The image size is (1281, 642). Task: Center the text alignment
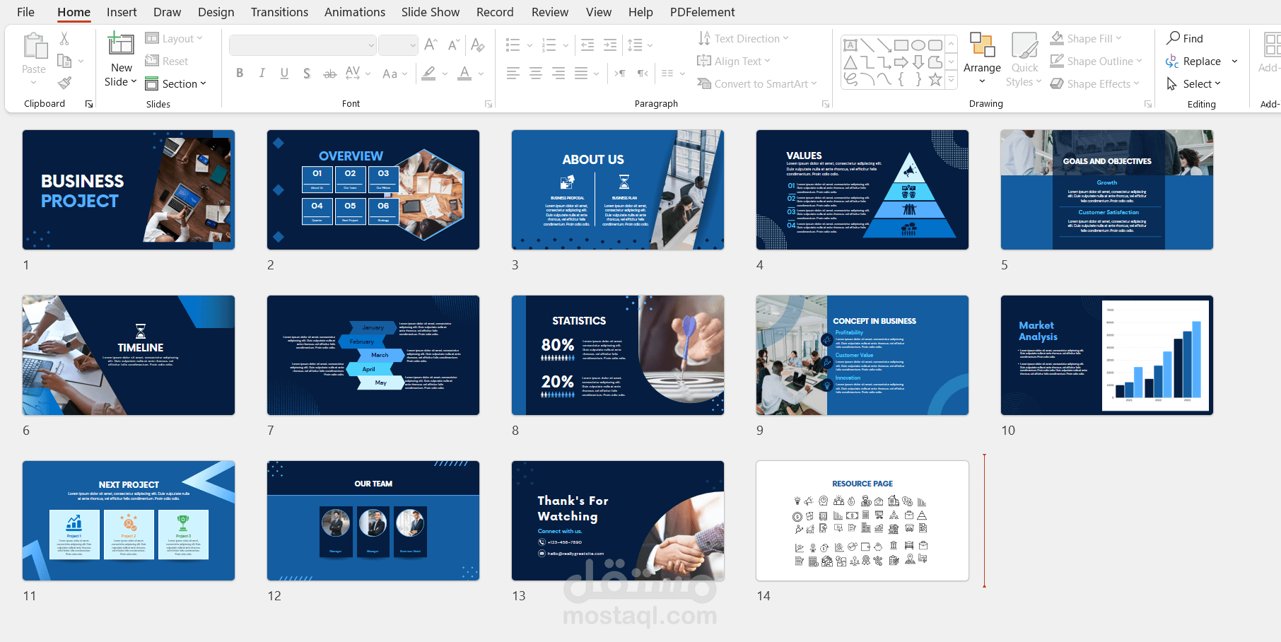[x=536, y=73]
